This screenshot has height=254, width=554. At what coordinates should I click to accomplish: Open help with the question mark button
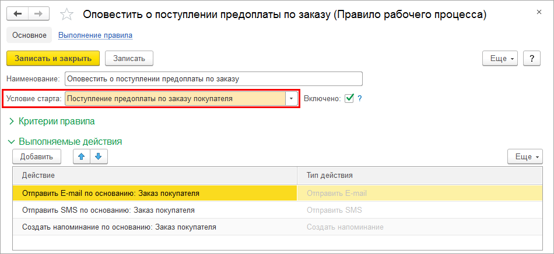532,59
